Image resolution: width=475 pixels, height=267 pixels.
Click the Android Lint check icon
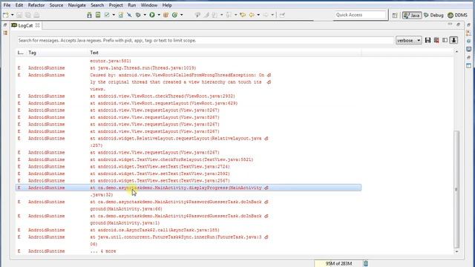click(x=107, y=15)
